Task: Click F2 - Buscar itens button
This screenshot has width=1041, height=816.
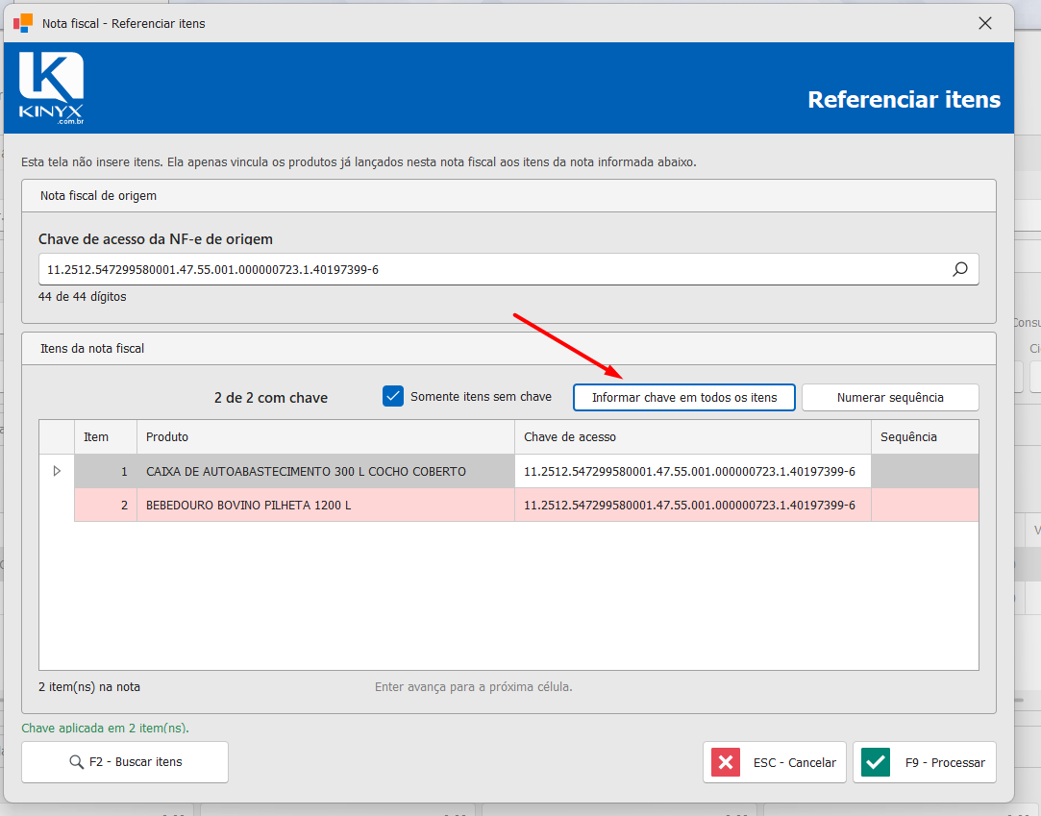Action: click(x=125, y=761)
